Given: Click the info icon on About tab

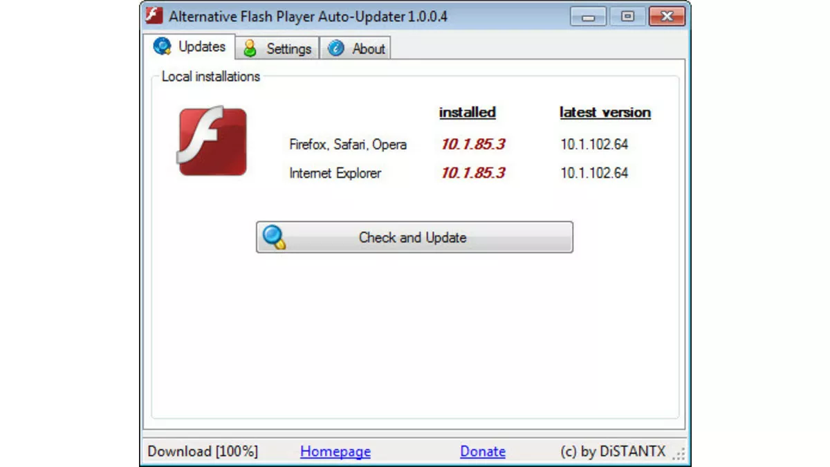Looking at the screenshot, I should [337, 48].
